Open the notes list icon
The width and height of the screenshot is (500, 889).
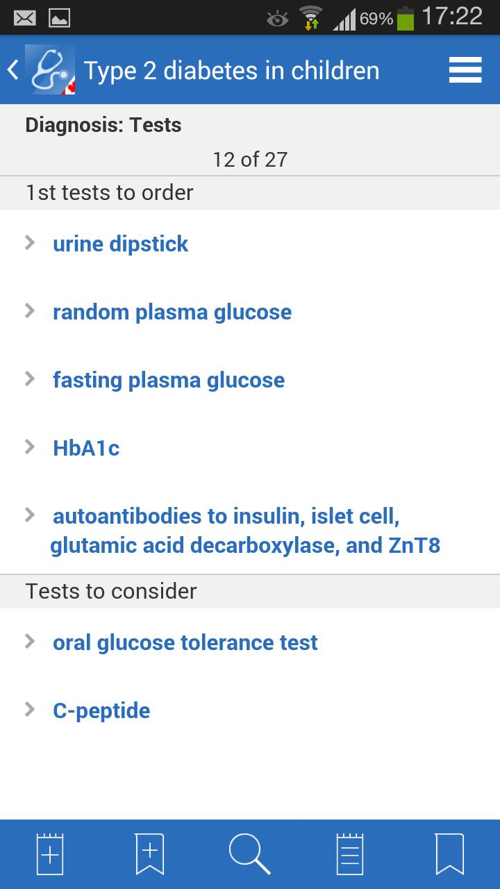[350, 854]
